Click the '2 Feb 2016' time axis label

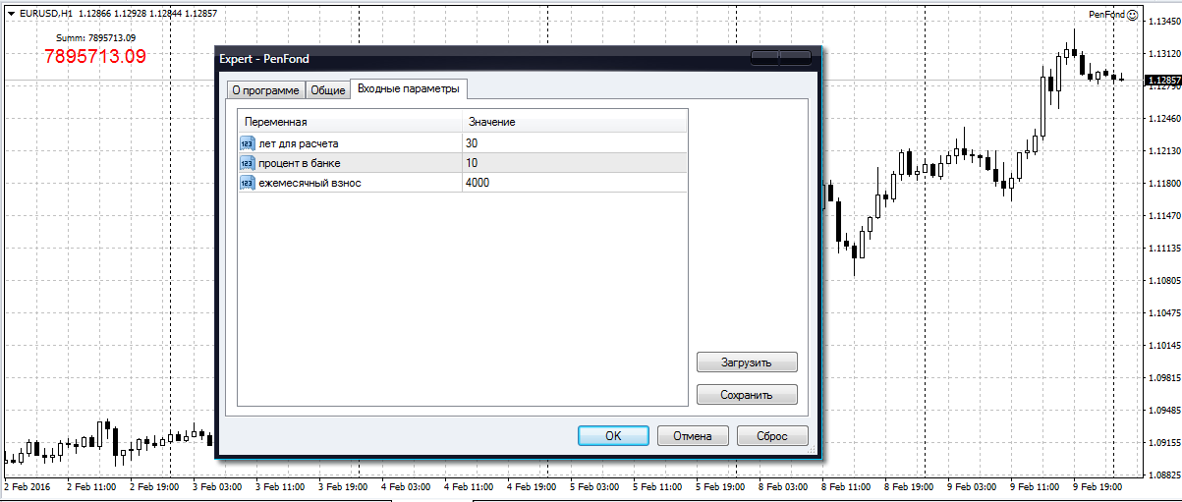[x=28, y=487]
